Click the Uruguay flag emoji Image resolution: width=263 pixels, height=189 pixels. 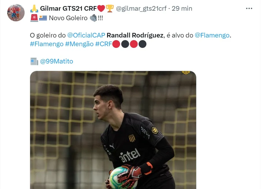click(x=43, y=18)
